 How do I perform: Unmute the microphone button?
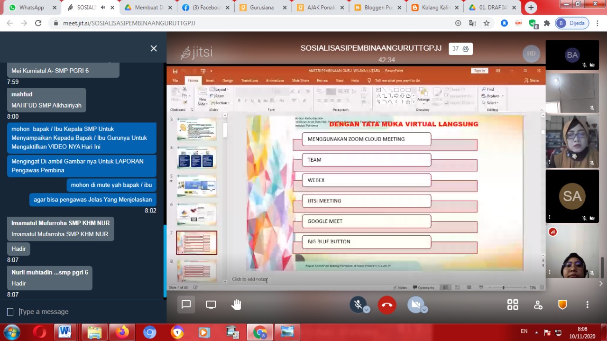tap(358, 304)
